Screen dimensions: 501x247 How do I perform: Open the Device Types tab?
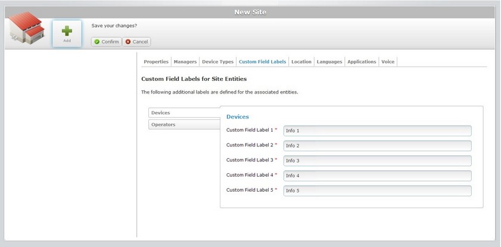217,62
